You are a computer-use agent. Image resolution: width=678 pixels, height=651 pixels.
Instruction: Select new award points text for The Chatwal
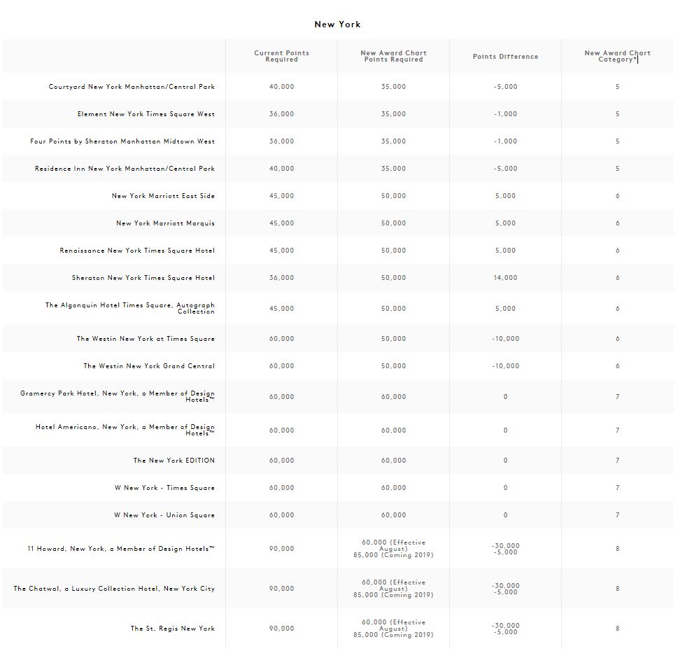[393, 588]
